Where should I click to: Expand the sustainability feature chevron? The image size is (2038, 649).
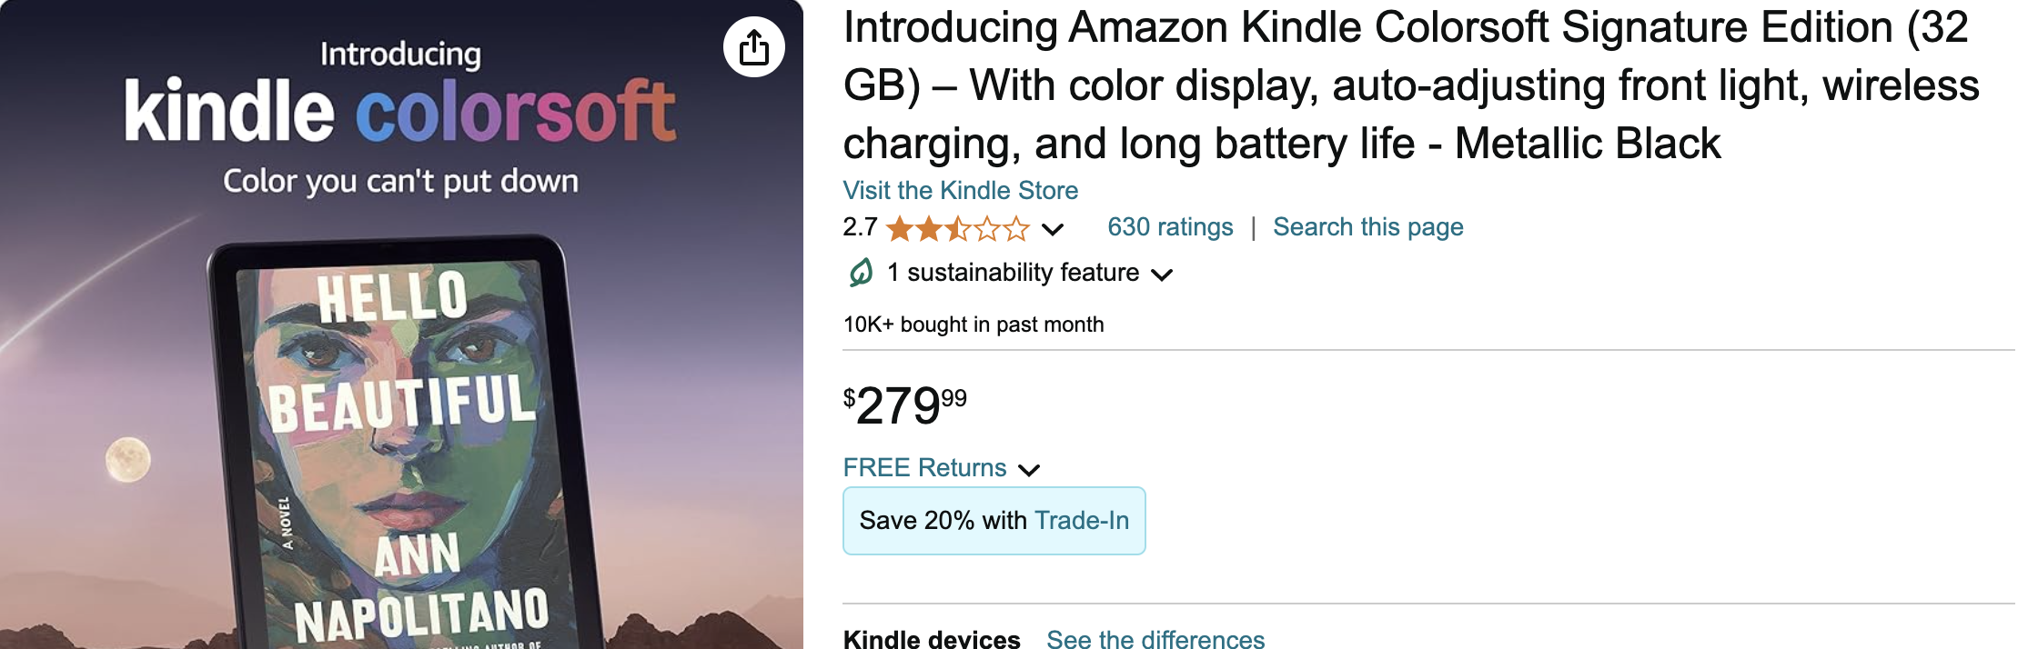(x=1162, y=275)
